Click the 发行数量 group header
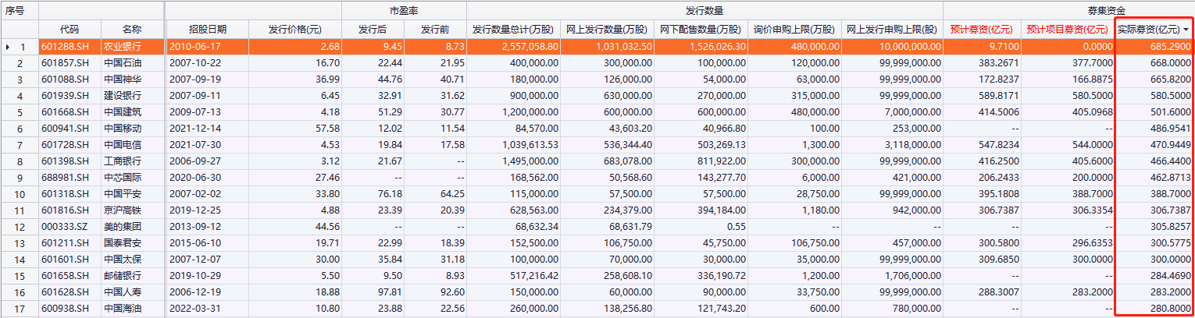Viewport: 1195px width, 318px height. [x=704, y=11]
